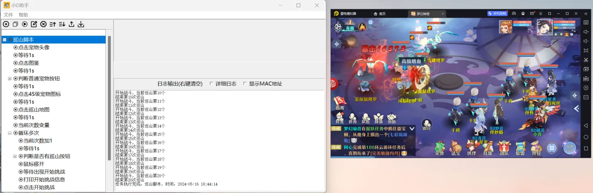Click the 指挥 command flag icon in game
593x193 pixels.
340,103
